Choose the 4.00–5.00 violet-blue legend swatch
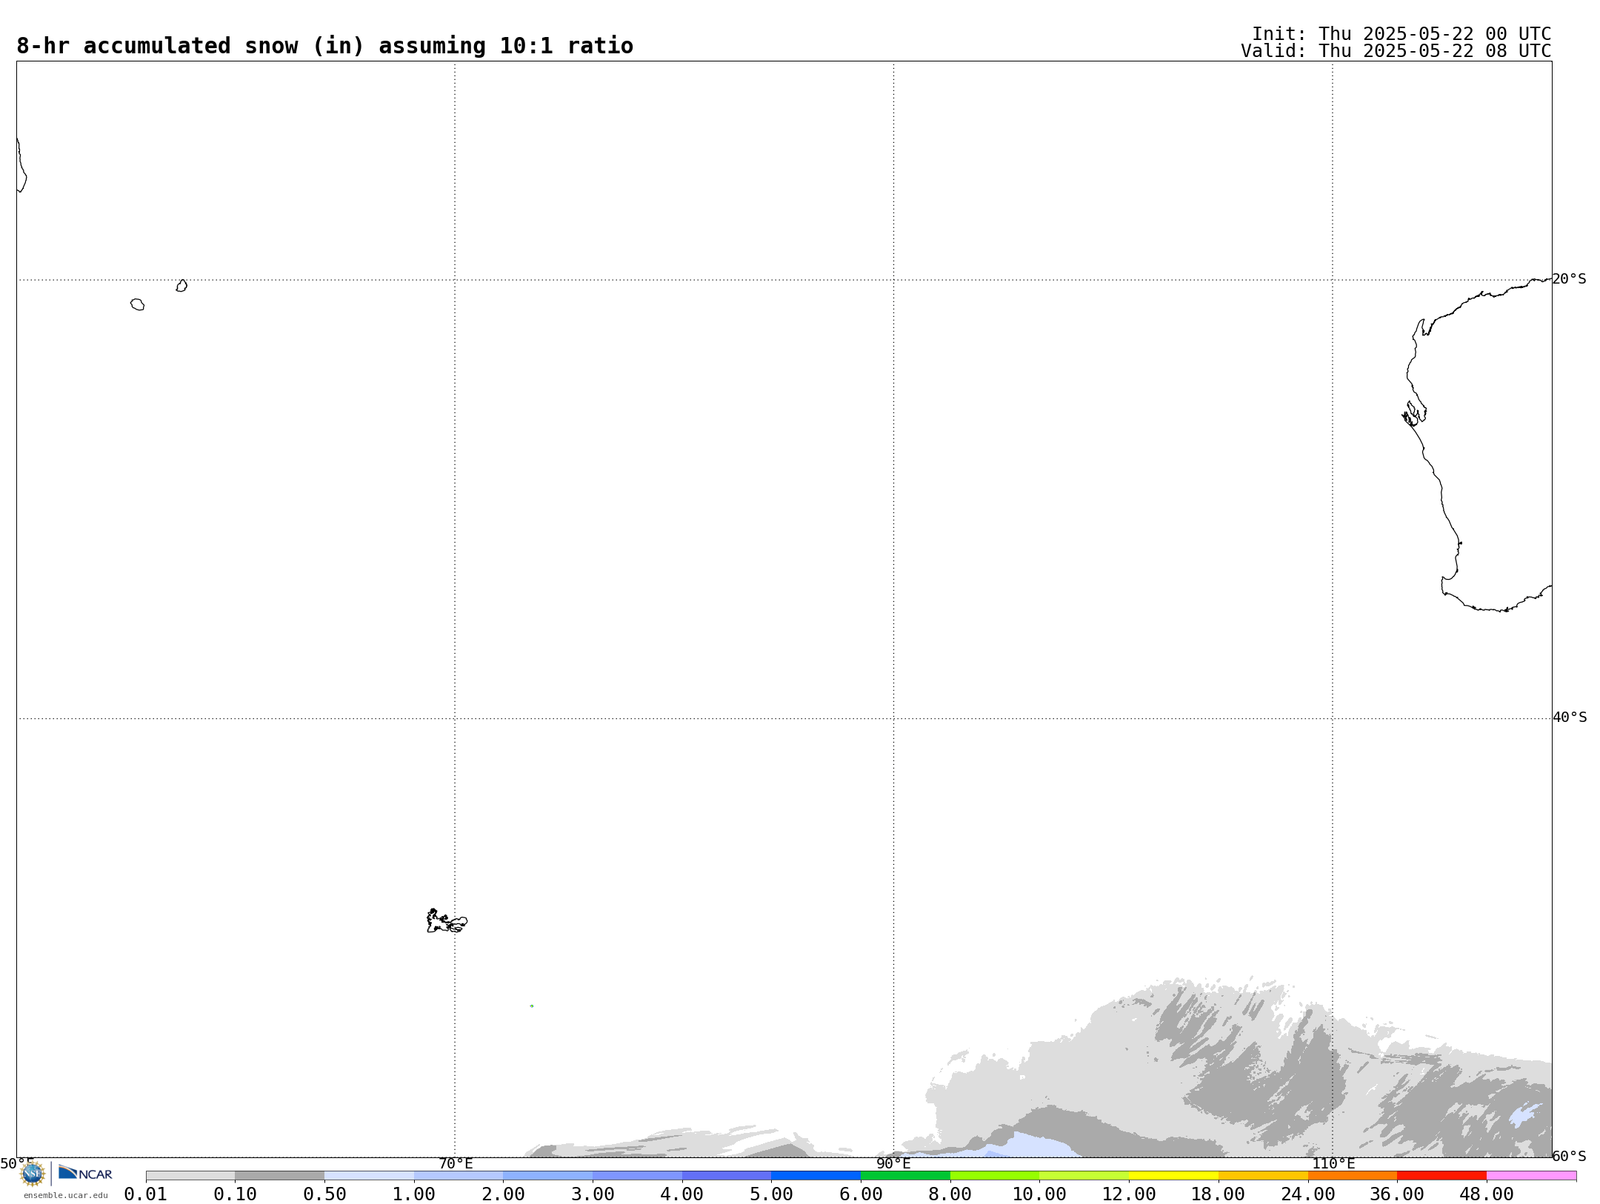This screenshot has width=1600, height=1204. 727,1176
